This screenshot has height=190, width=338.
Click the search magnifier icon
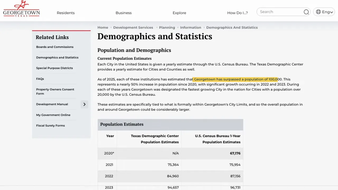point(306,12)
